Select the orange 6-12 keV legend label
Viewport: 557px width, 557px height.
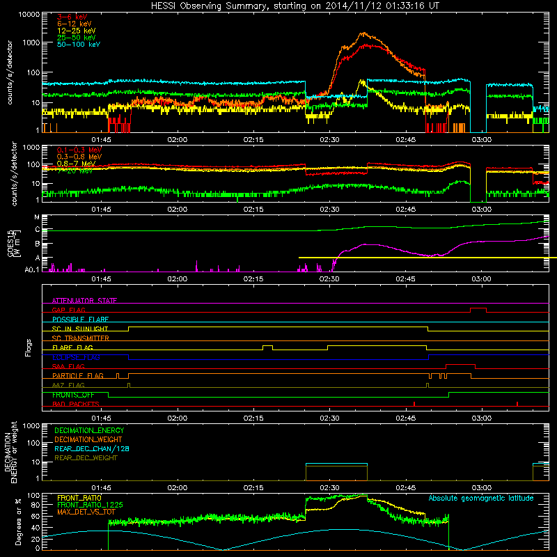[74, 24]
